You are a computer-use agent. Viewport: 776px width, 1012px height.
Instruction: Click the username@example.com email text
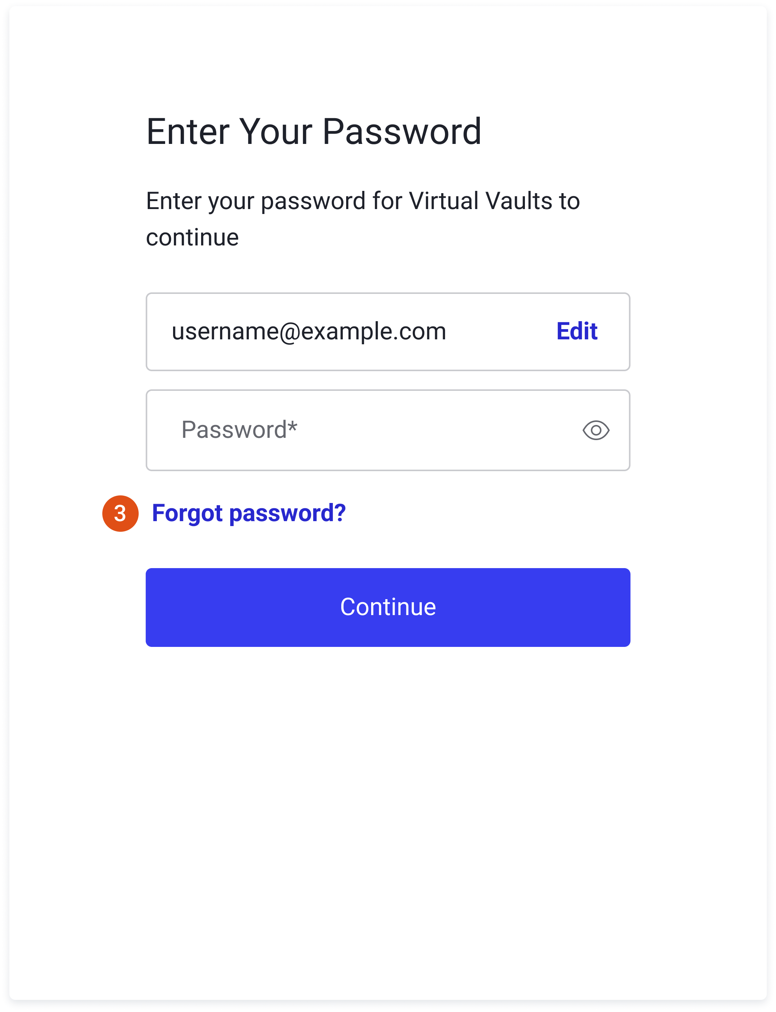(309, 331)
